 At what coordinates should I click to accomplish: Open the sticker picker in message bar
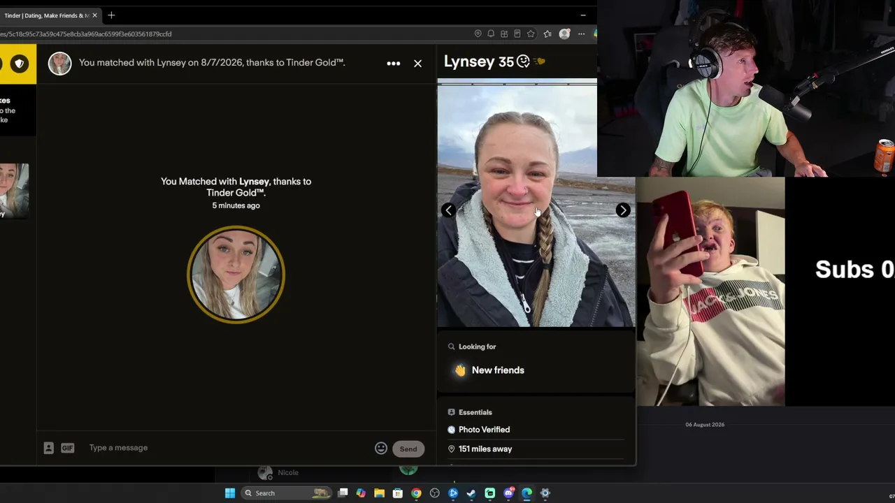[x=48, y=449]
